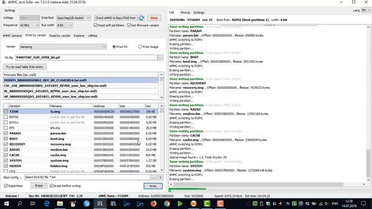Switch to Write by vendor tab
372x209 pixels.
35,35
